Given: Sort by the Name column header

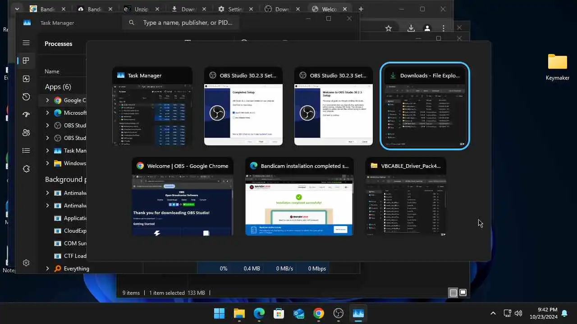Looking at the screenshot, I should pos(52,71).
